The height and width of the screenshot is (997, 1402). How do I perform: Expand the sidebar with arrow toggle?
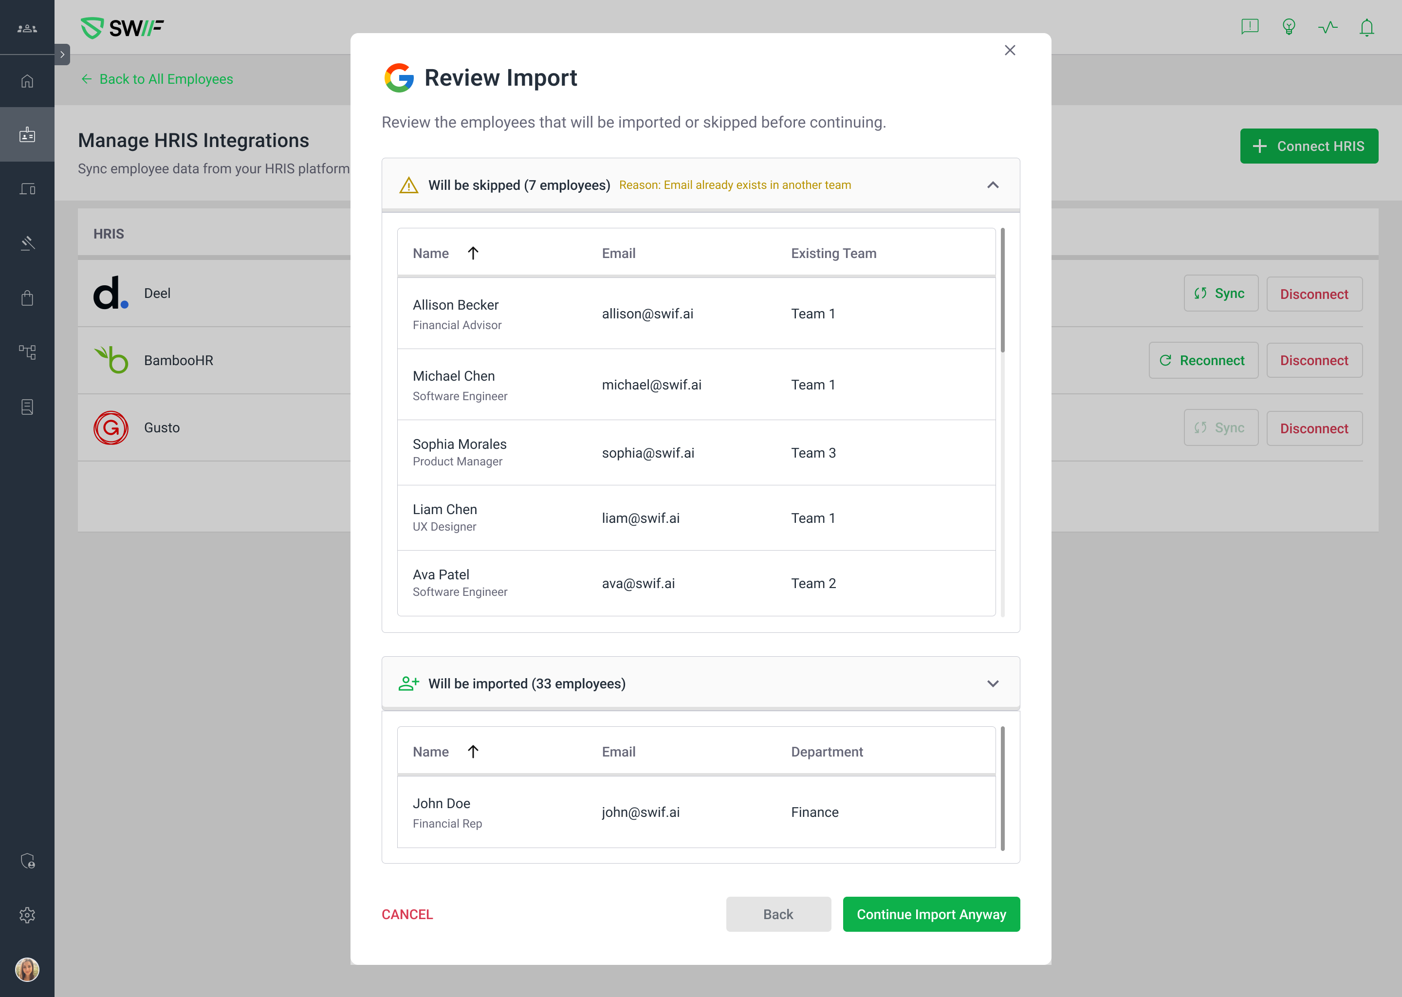[x=62, y=55]
